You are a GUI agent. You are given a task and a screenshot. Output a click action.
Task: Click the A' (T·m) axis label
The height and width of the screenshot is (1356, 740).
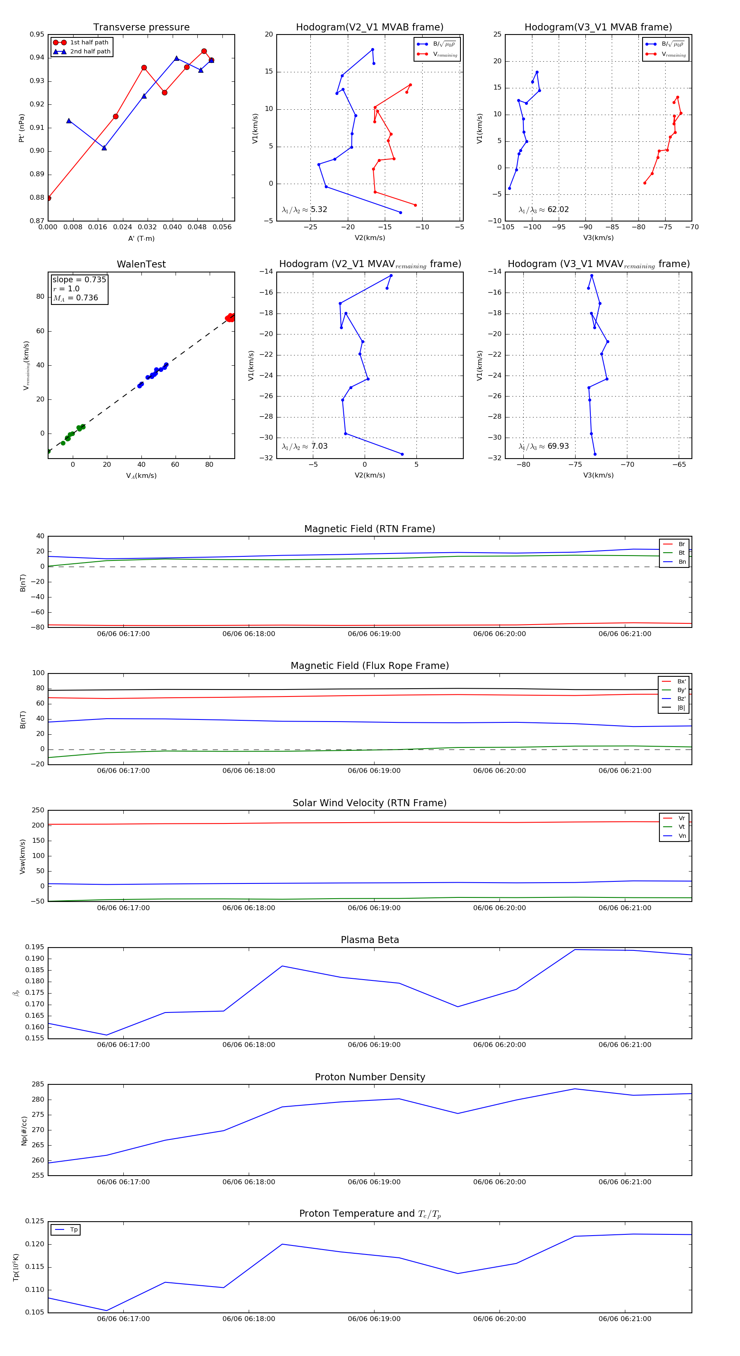[x=141, y=238]
